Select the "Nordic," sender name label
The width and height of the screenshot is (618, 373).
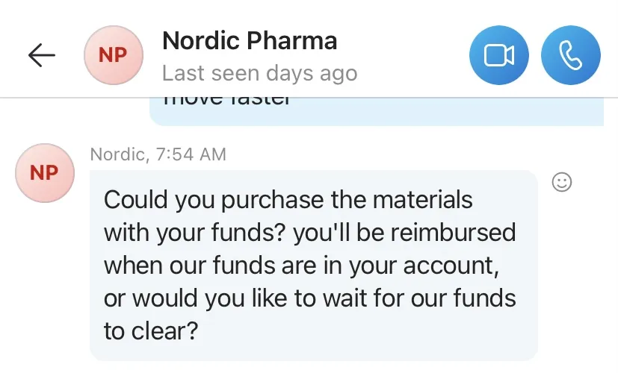pos(120,154)
